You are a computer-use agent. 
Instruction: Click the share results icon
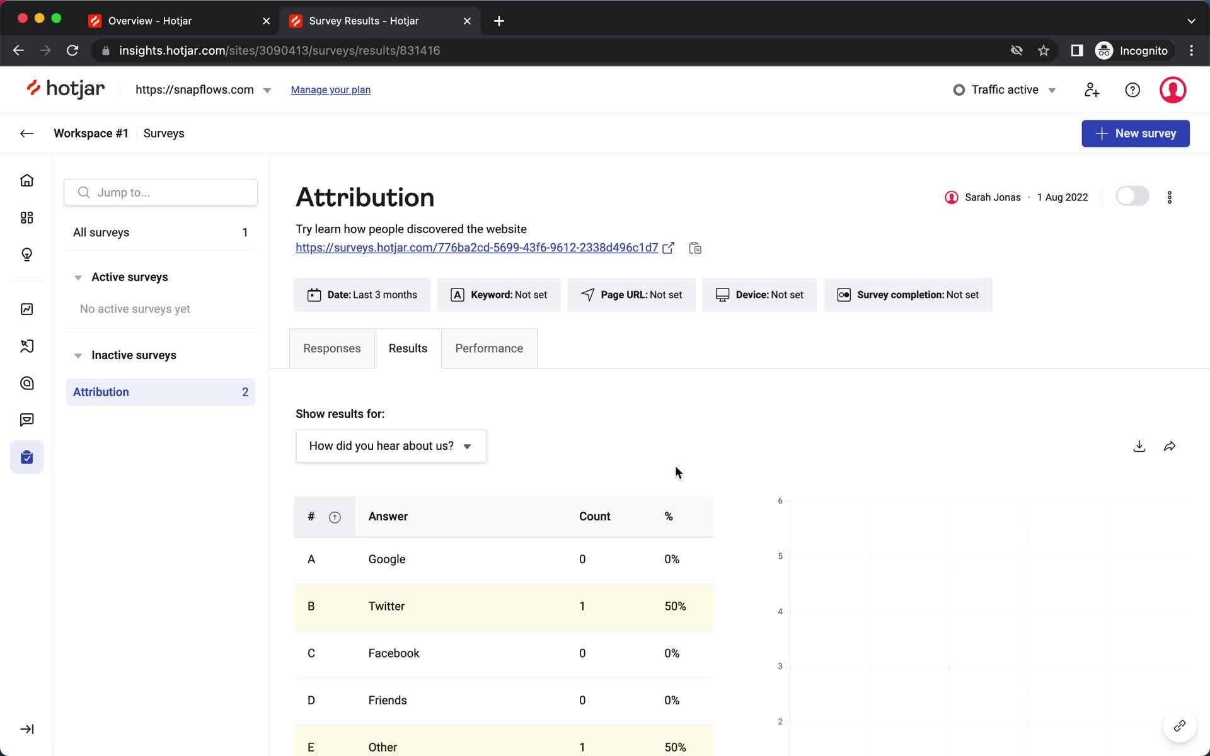[1170, 446]
